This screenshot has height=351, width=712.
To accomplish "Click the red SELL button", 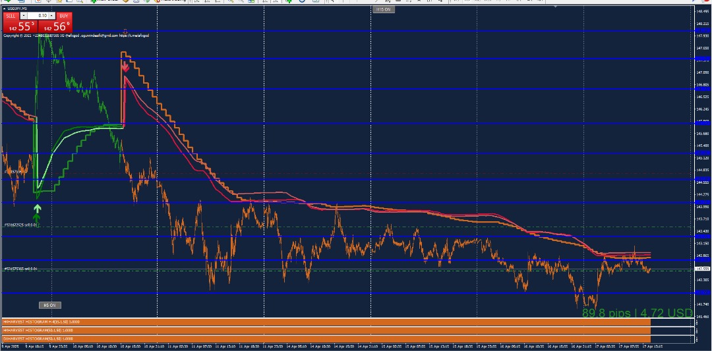I will (x=11, y=15).
